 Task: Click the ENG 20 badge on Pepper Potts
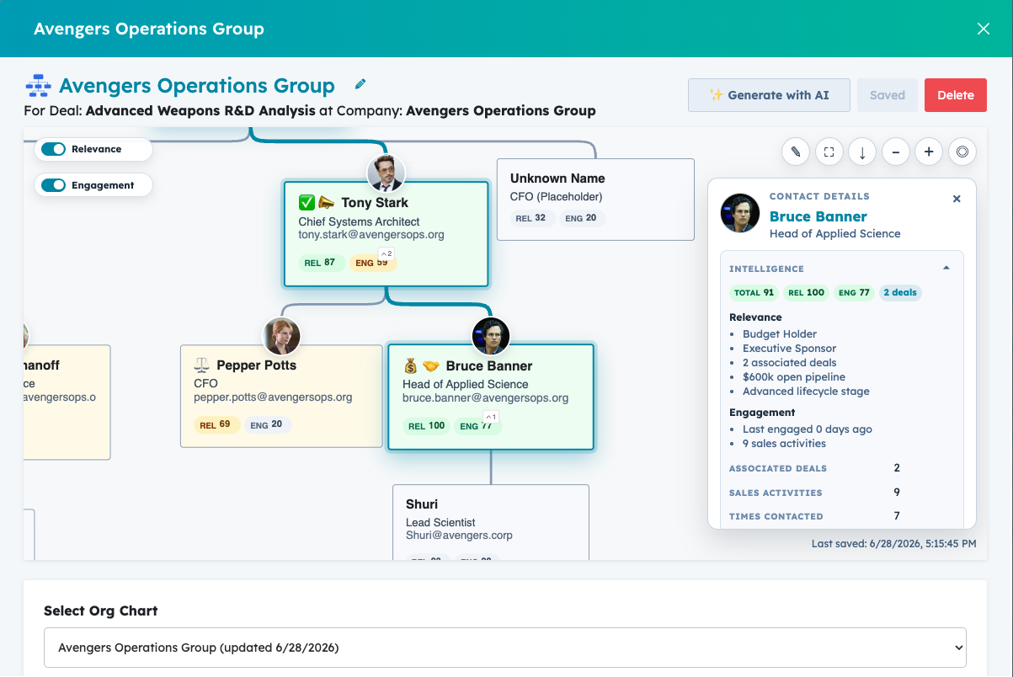[x=266, y=425]
